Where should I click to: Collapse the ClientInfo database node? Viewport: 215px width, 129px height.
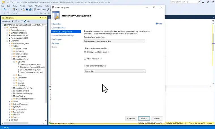7,41
